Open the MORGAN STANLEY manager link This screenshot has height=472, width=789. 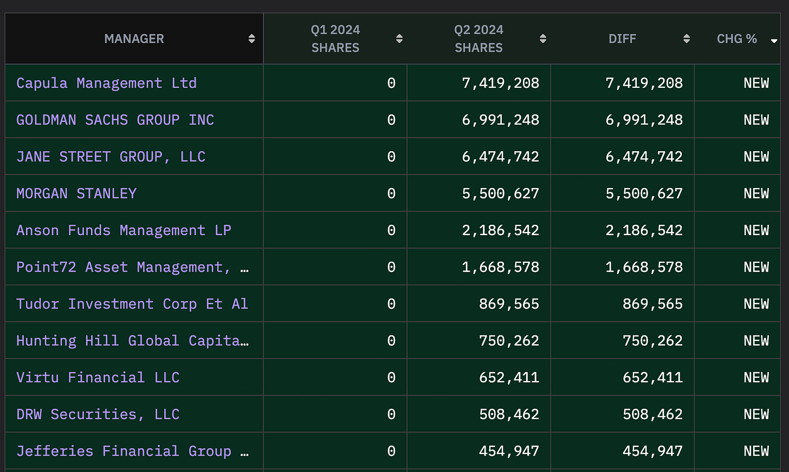point(76,193)
